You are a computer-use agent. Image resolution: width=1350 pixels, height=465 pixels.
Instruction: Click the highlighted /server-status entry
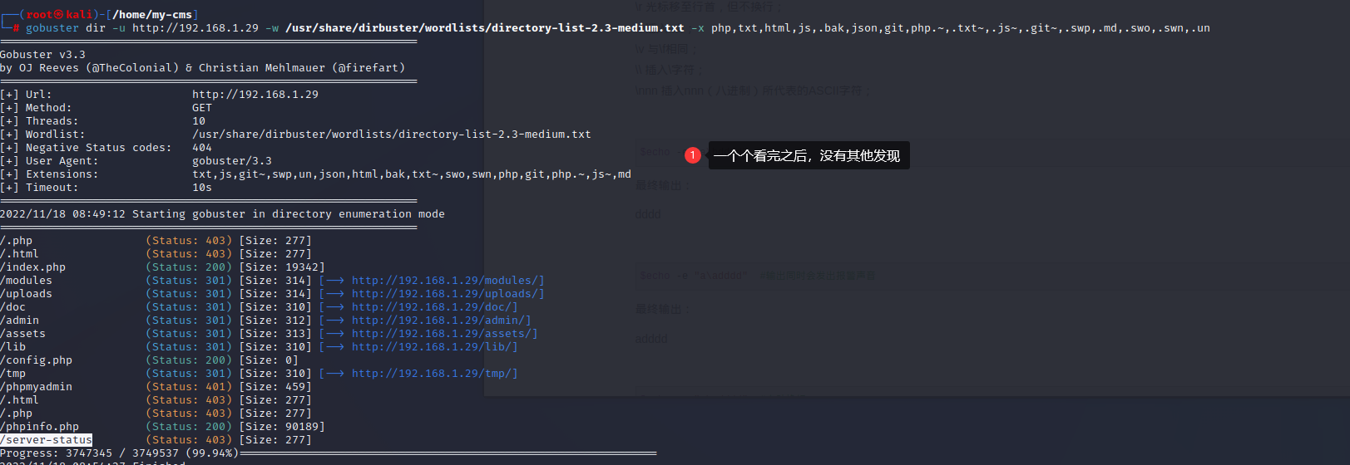47,440
